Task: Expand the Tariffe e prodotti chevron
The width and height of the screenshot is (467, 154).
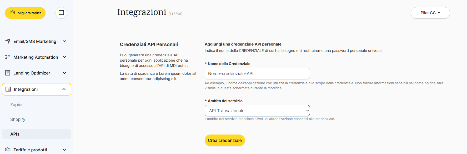Action: click(x=64, y=150)
